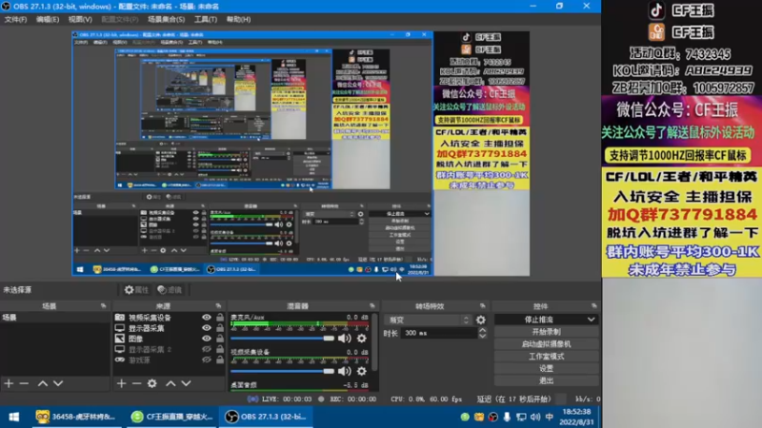Screen dimensions: 762x428
Task: Click the 退出 button
Action: 546,380
